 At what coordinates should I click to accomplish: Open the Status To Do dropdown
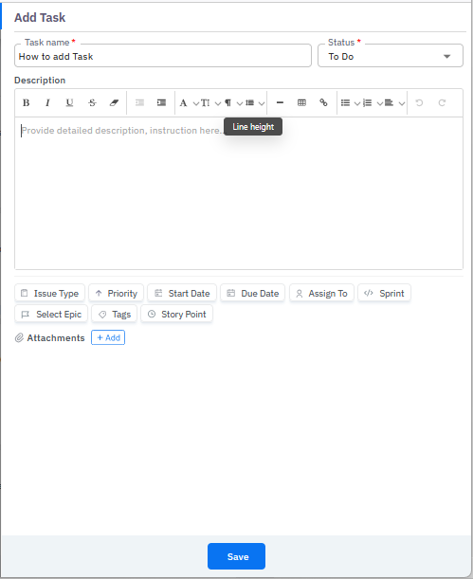[391, 56]
